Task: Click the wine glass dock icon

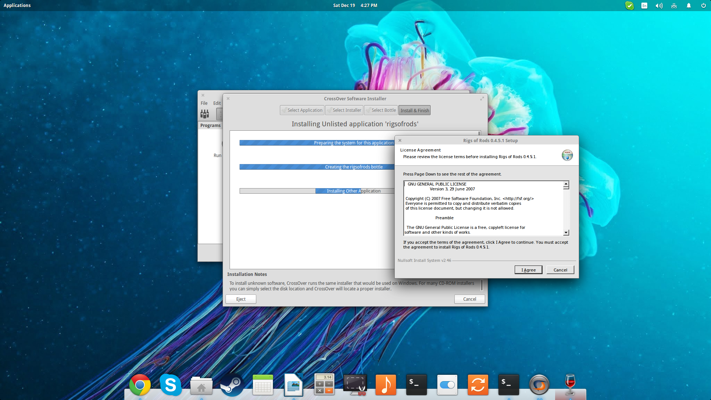Action: tap(570, 385)
